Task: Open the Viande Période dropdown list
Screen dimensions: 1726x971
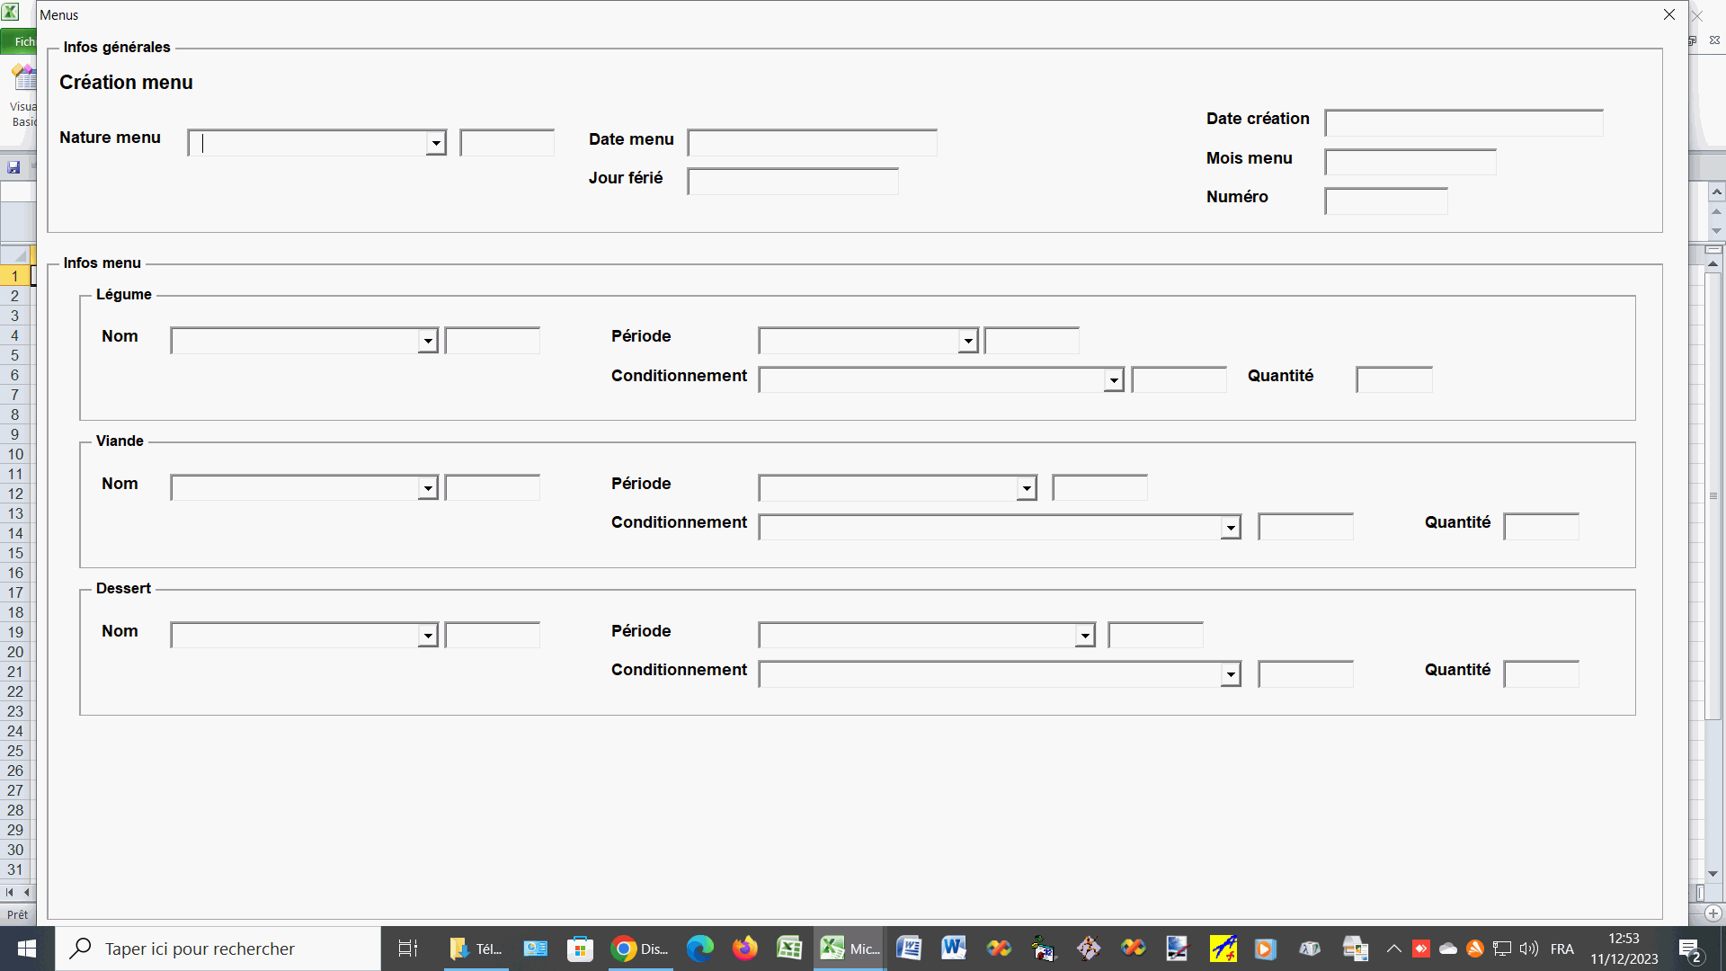Action: (1027, 488)
